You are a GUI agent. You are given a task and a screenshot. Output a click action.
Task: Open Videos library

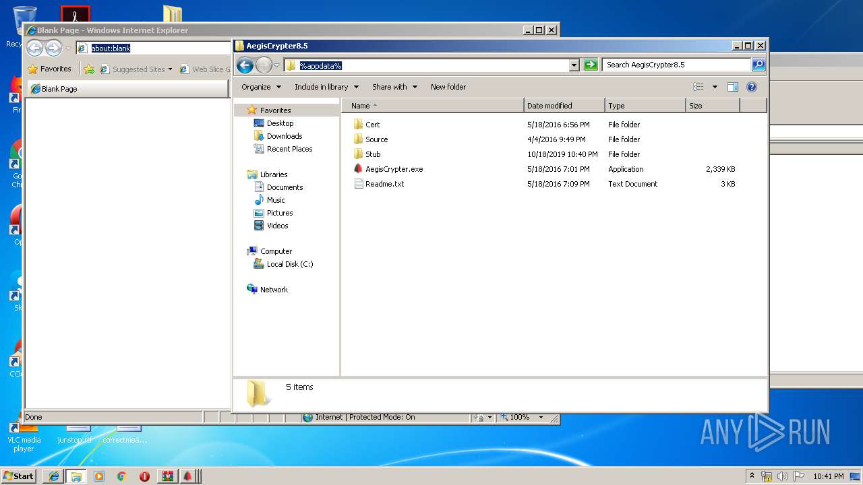coord(277,226)
